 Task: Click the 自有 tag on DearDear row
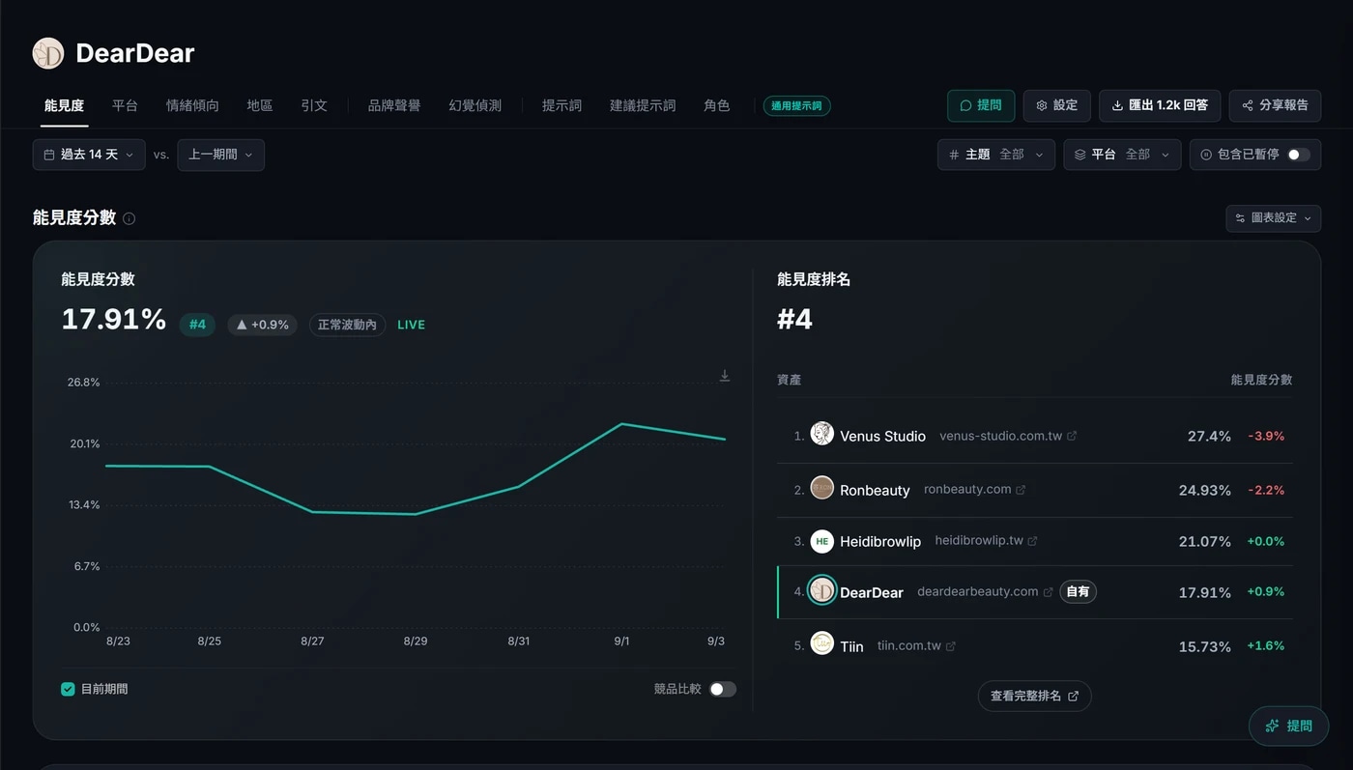1078,591
